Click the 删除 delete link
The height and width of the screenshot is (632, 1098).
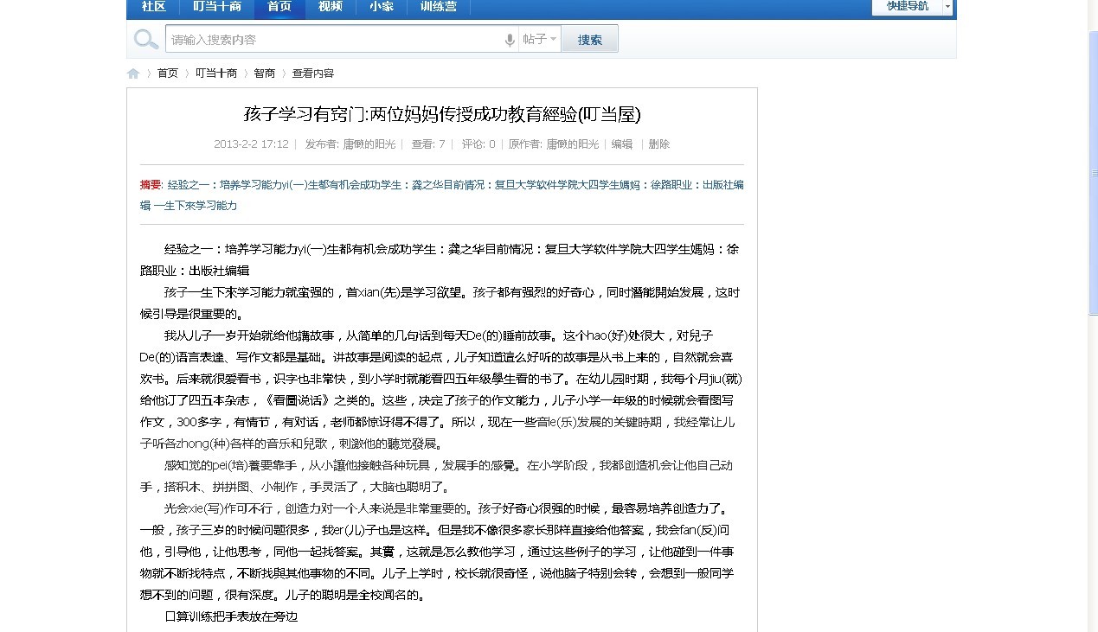pyautogui.click(x=659, y=144)
